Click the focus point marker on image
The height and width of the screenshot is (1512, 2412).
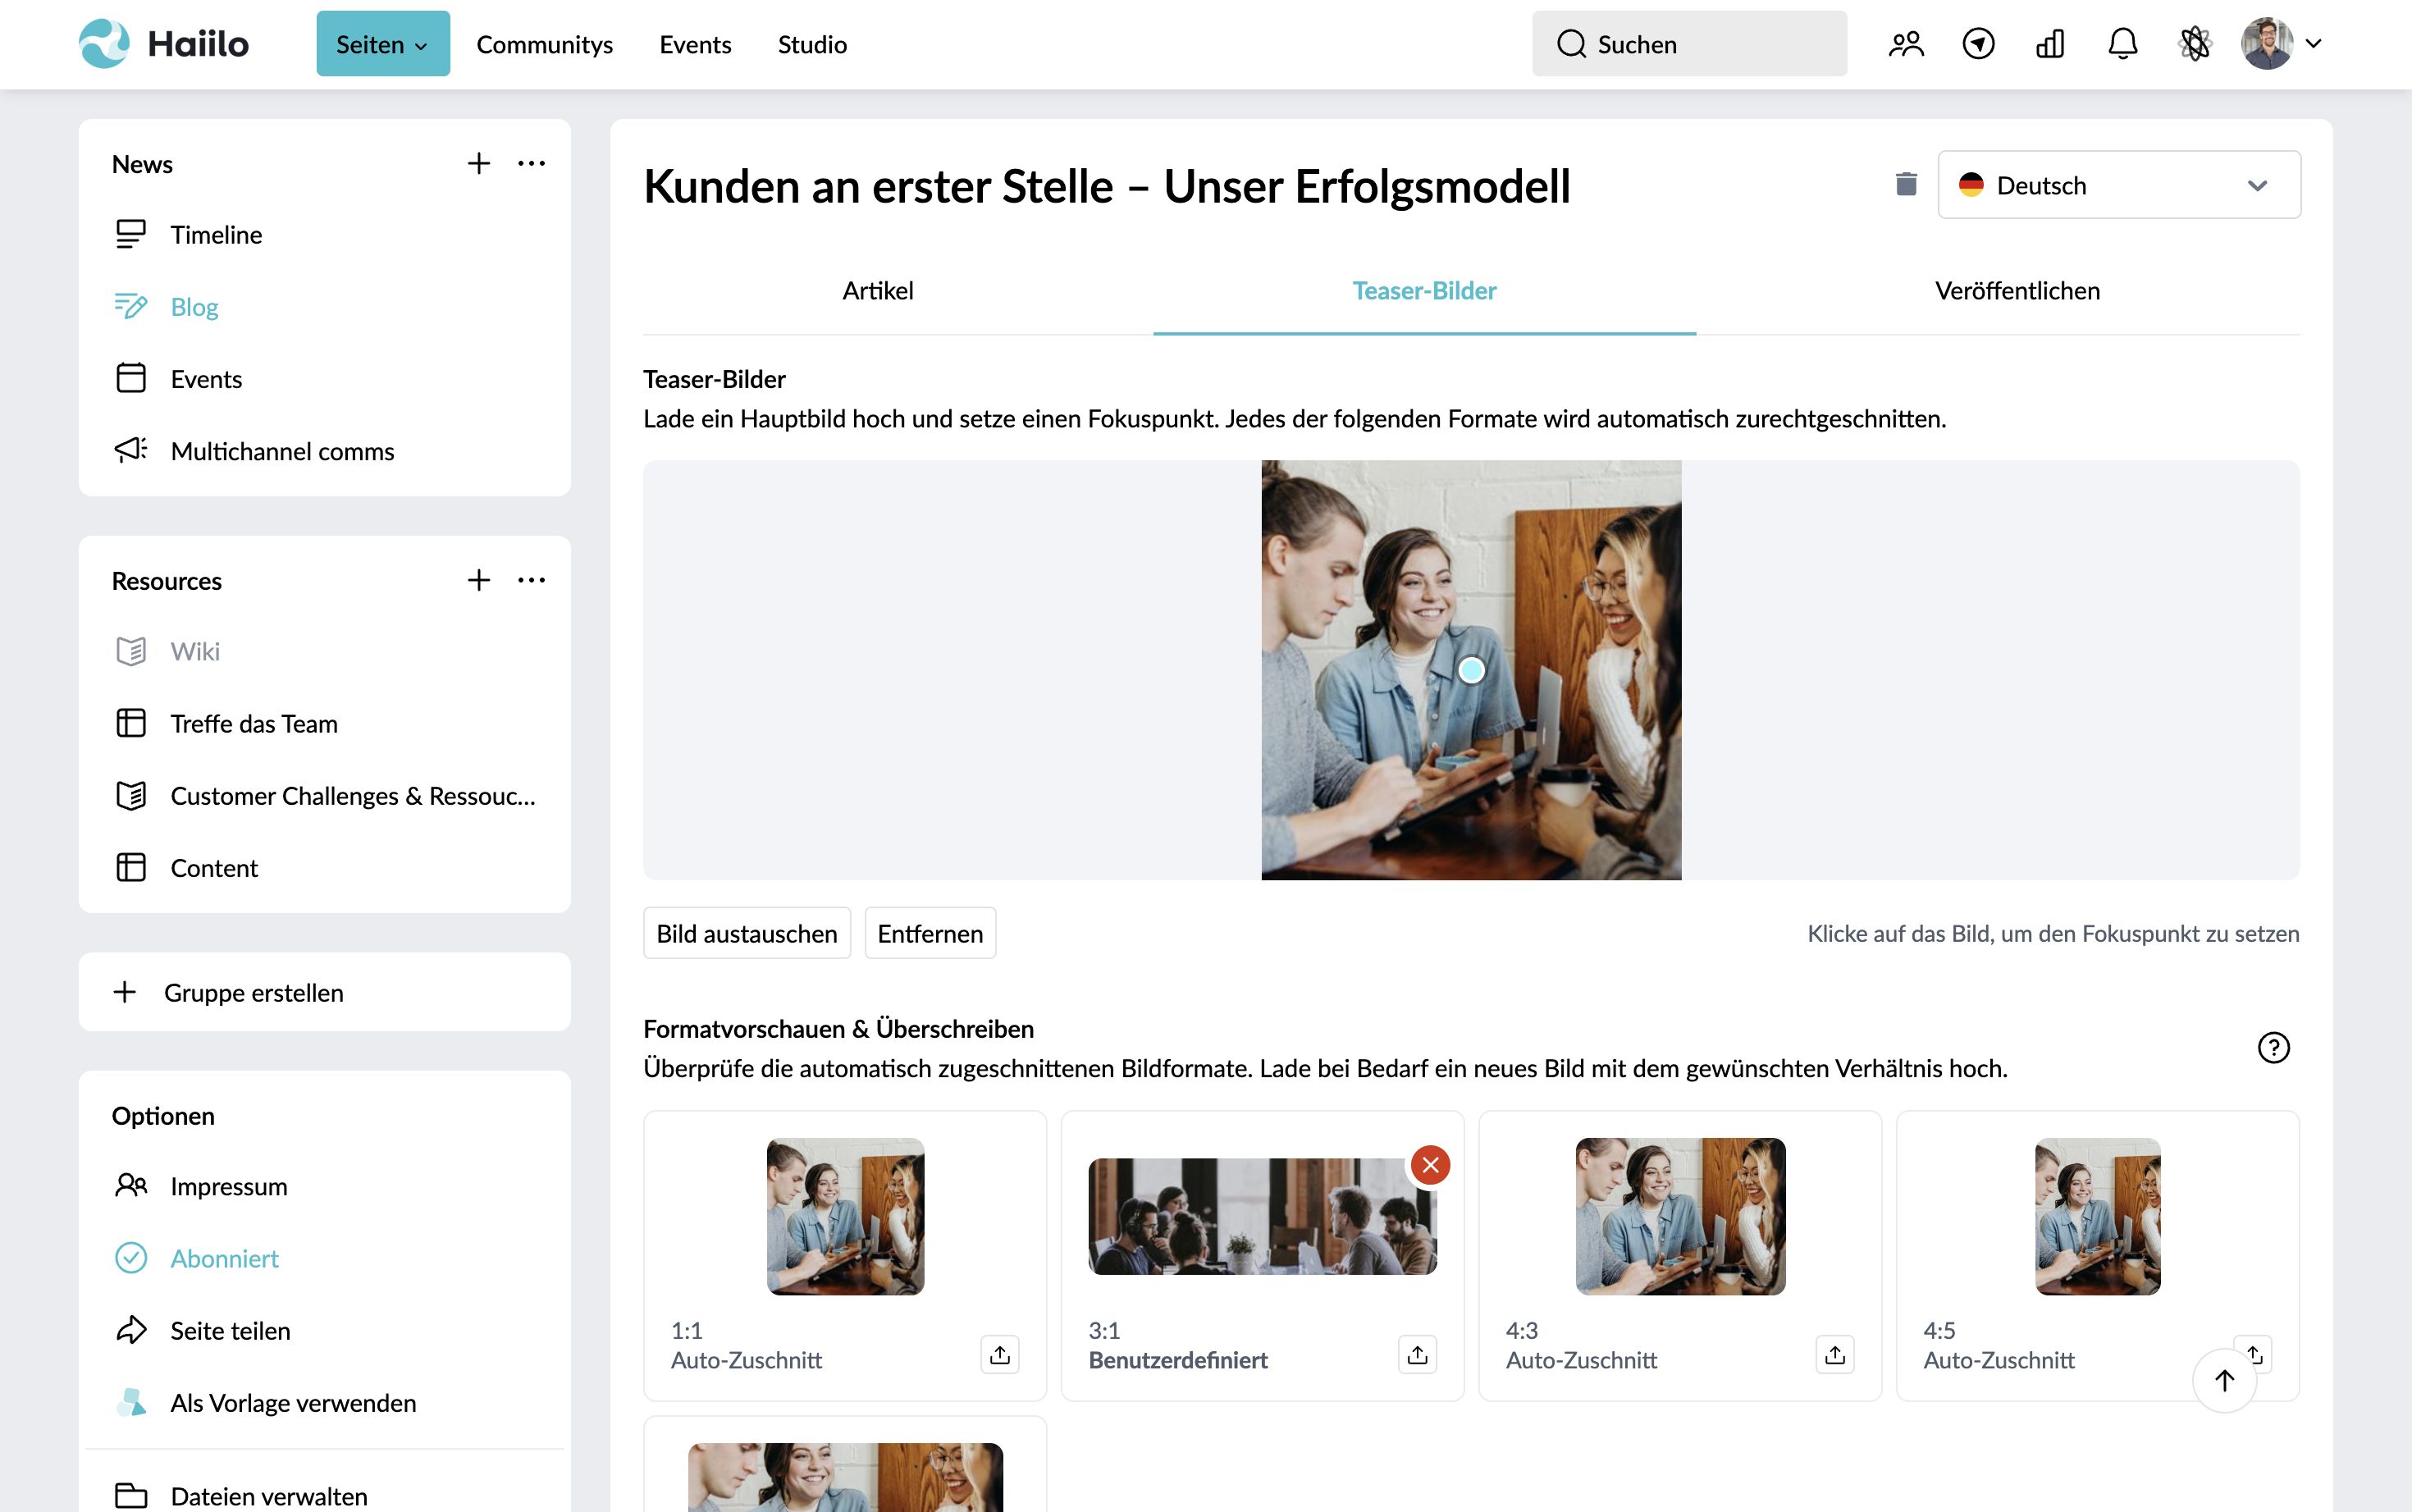(1471, 670)
